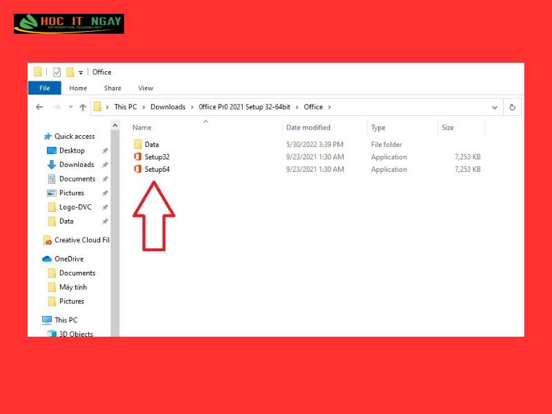Click Setup32's 7,253 KB size cell
The image size is (552, 414).
468,157
